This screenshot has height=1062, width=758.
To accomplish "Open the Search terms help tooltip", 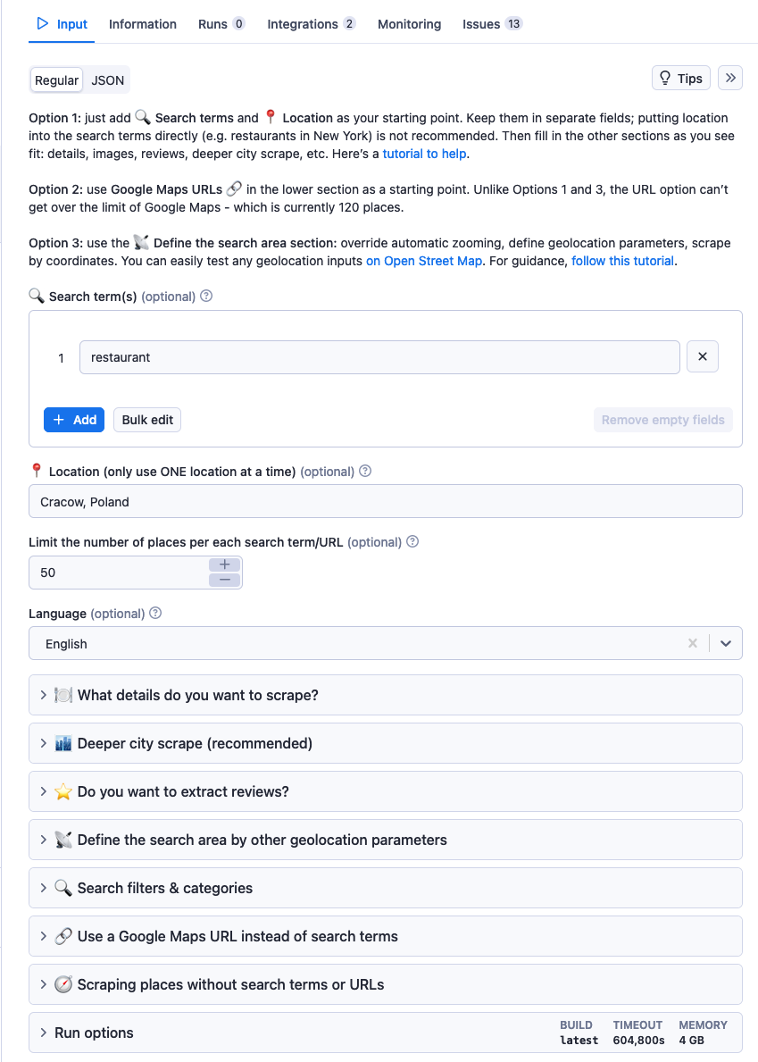I will click(x=206, y=296).
